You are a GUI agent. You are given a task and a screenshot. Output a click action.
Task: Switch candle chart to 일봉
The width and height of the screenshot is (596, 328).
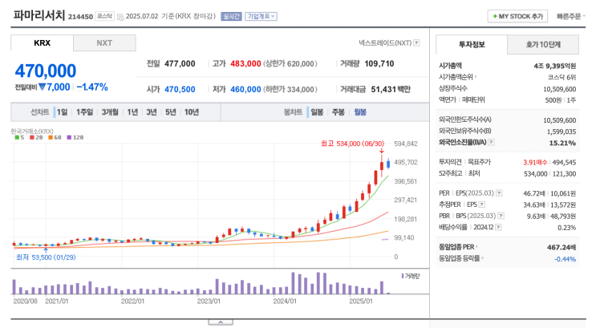click(317, 112)
